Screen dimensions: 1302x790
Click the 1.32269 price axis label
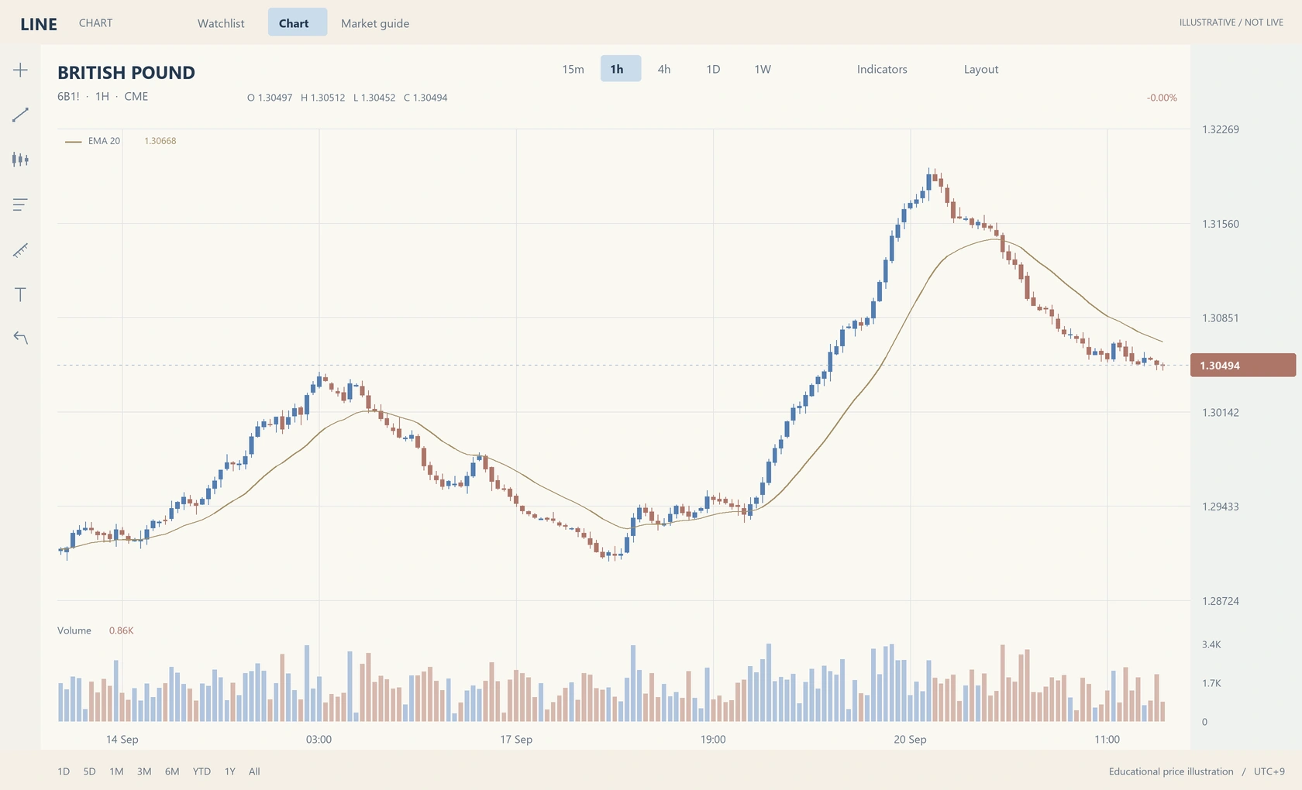1221,129
